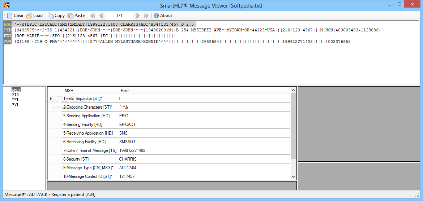
Task: Select MSH segment in the tree
Action: click(x=16, y=90)
